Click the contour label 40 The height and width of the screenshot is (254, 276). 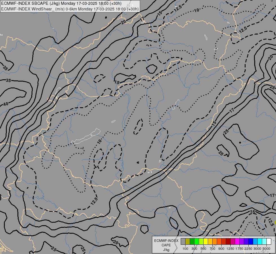pyautogui.click(x=6, y=104)
